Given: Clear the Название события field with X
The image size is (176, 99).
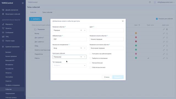Looking at the screenshot, I should (x=81, y=30).
